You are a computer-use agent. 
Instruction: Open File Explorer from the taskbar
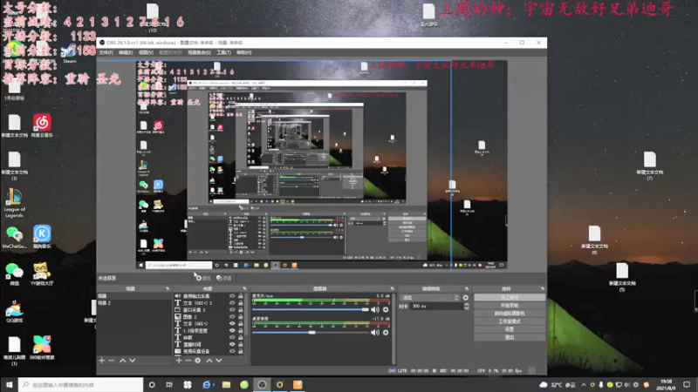(x=226, y=384)
